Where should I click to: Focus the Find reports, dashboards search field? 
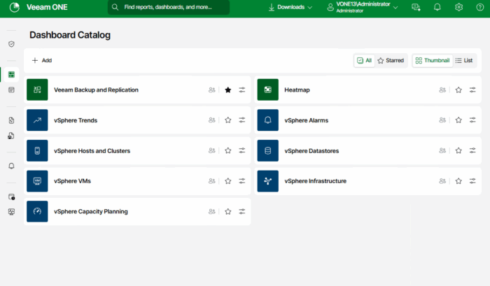tap(169, 7)
